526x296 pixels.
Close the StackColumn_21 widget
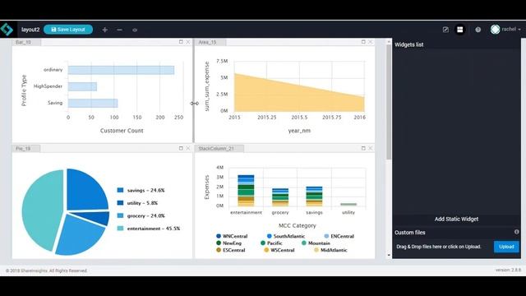point(371,148)
